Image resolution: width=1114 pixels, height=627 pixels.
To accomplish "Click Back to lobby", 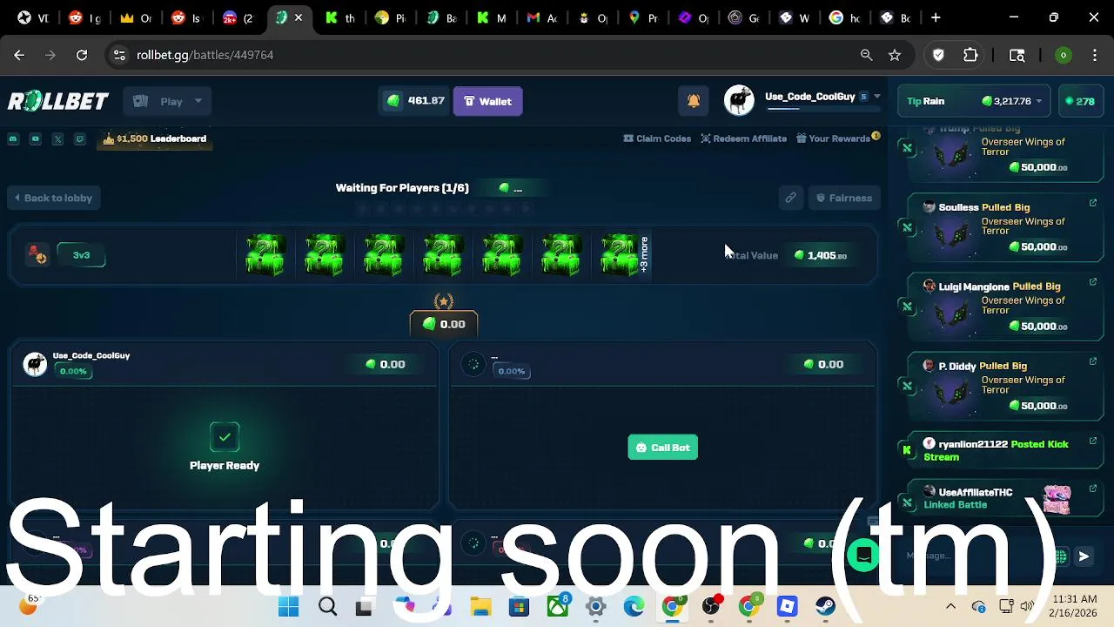I will pyautogui.click(x=55, y=198).
